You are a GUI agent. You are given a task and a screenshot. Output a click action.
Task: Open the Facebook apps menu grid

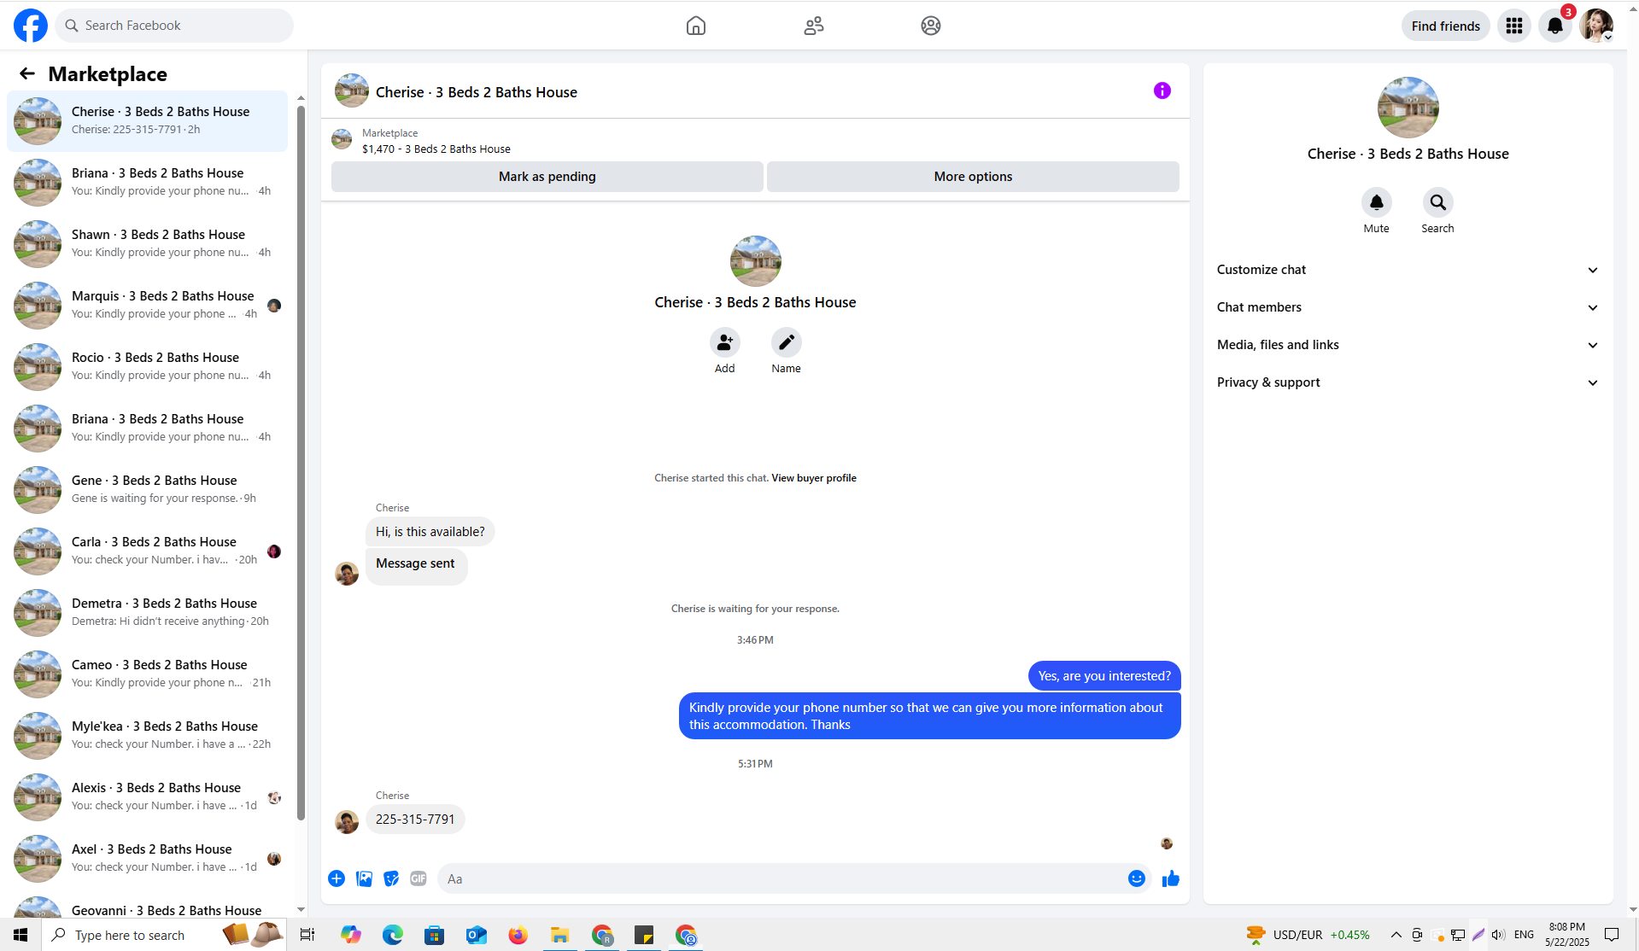[x=1514, y=26]
